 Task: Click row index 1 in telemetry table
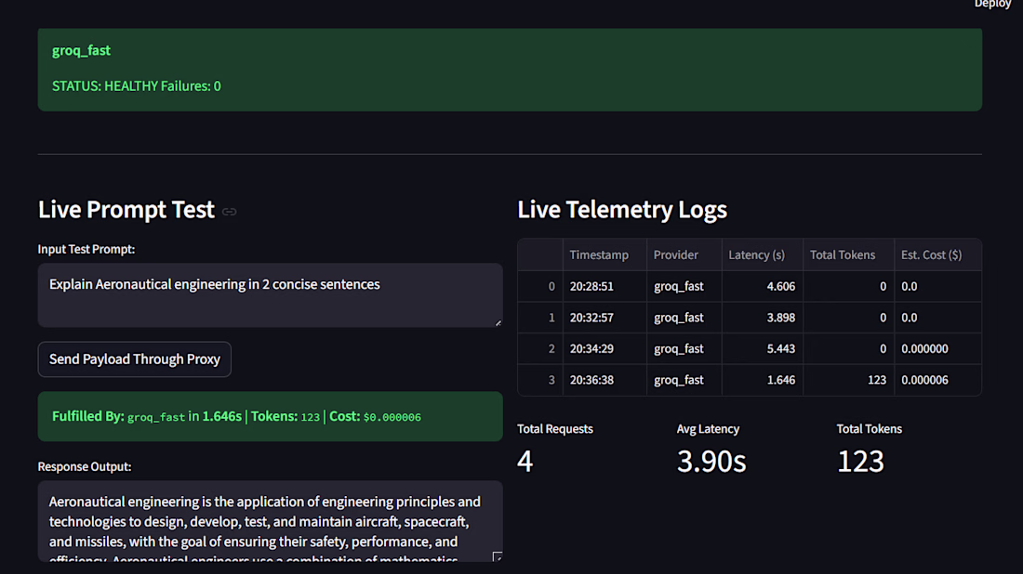click(541, 318)
